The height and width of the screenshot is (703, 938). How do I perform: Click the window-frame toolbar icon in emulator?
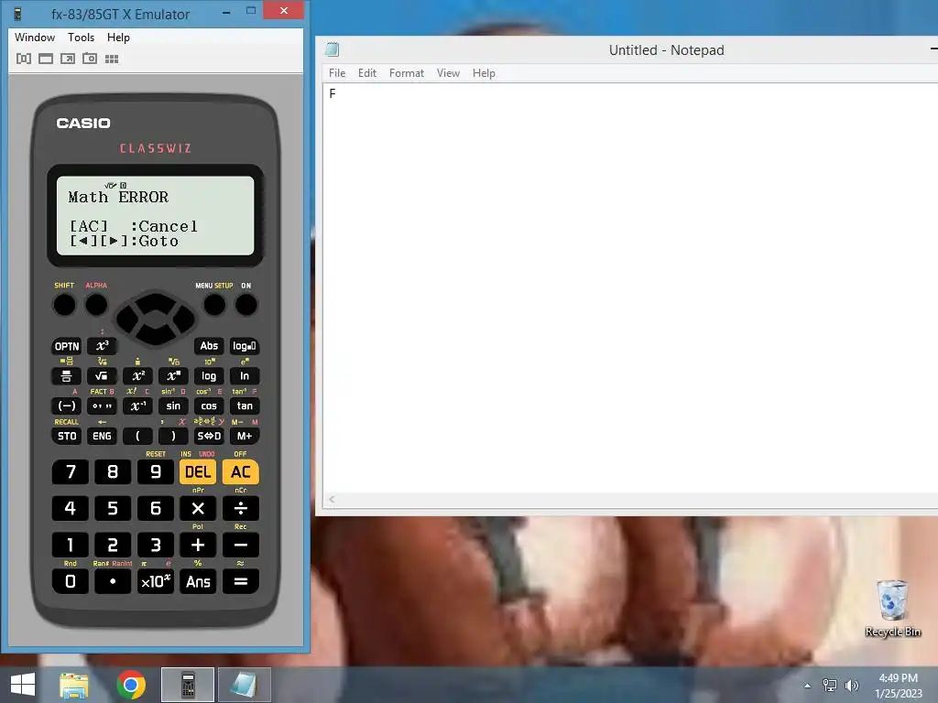click(46, 59)
